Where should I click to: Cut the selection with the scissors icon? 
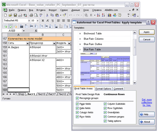(47, 15)
